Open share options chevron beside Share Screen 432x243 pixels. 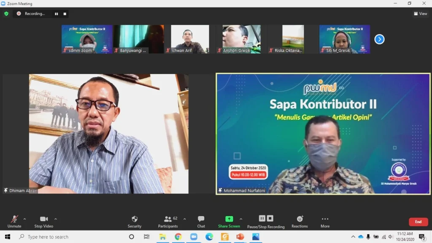point(241,218)
